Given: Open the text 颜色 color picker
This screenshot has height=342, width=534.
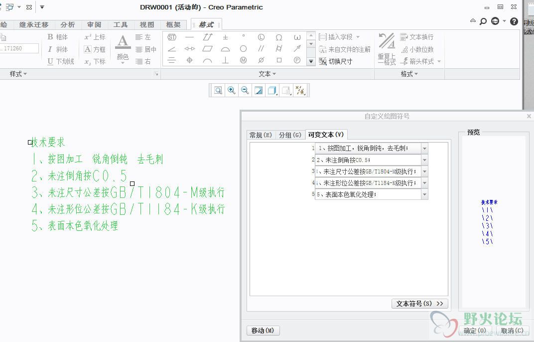Looking at the screenshot, I should click(x=123, y=49).
